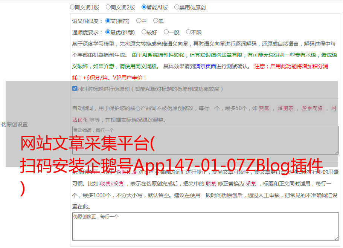
Task: Click the 股票配资 example keyword
Action: [313, 108]
